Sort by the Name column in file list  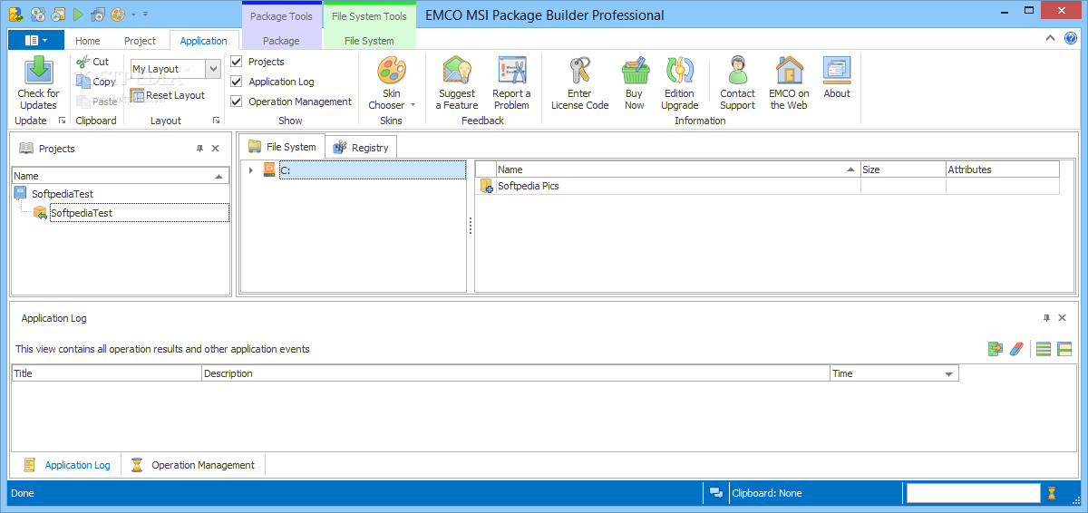pyautogui.click(x=678, y=169)
